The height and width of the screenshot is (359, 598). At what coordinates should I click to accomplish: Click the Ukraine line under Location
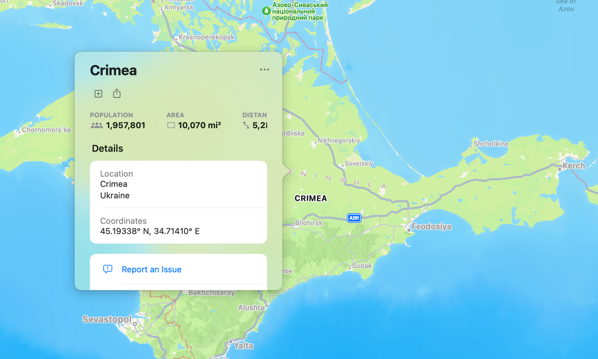pyautogui.click(x=115, y=195)
